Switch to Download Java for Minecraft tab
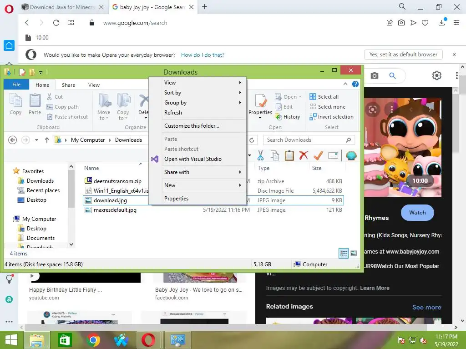Image resolution: width=466 pixels, height=349 pixels. tap(62, 7)
